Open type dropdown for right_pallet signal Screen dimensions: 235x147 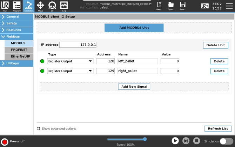click(x=70, y=71)
